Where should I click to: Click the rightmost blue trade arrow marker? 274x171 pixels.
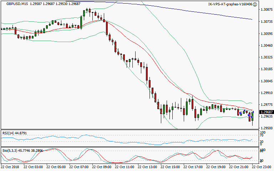click(x=253, y=113)
